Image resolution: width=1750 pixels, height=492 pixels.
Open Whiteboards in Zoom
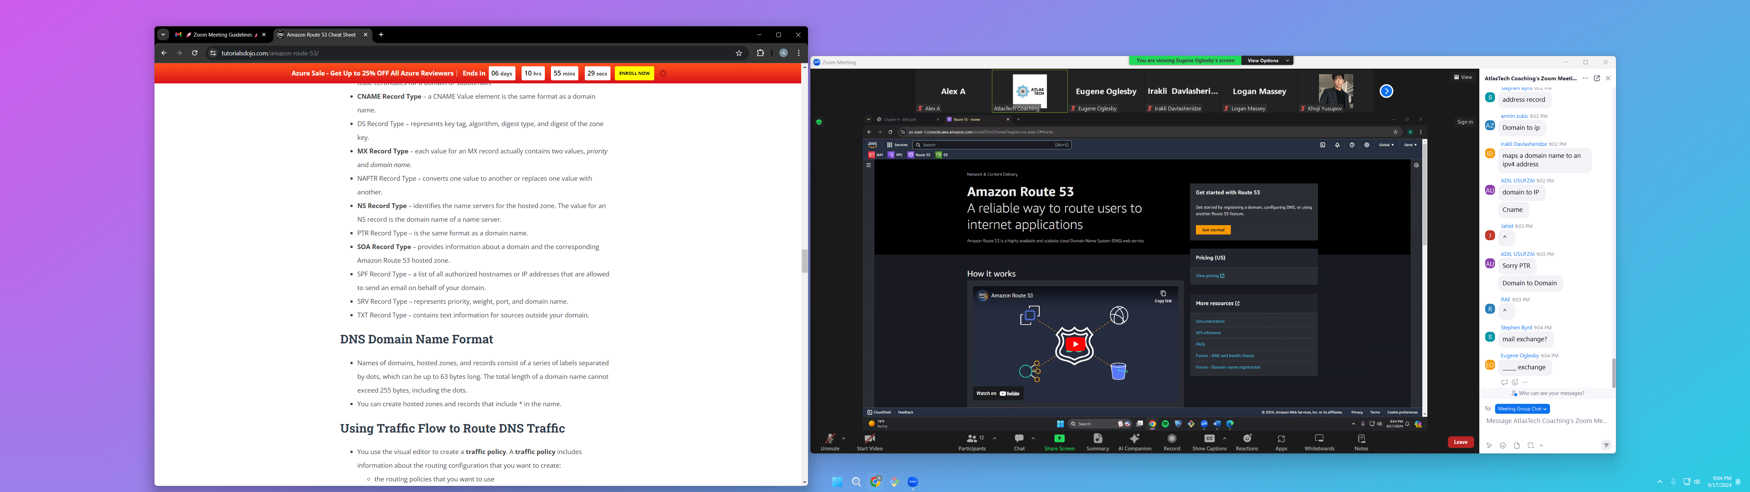(x=1319, y=439)
